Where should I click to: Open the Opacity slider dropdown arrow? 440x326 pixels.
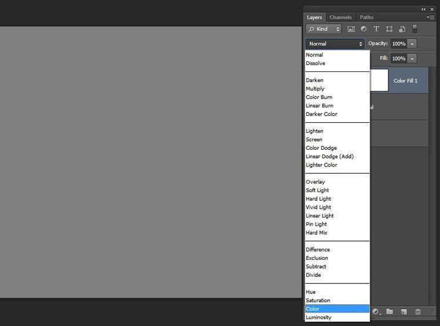(x=412, y=44)
